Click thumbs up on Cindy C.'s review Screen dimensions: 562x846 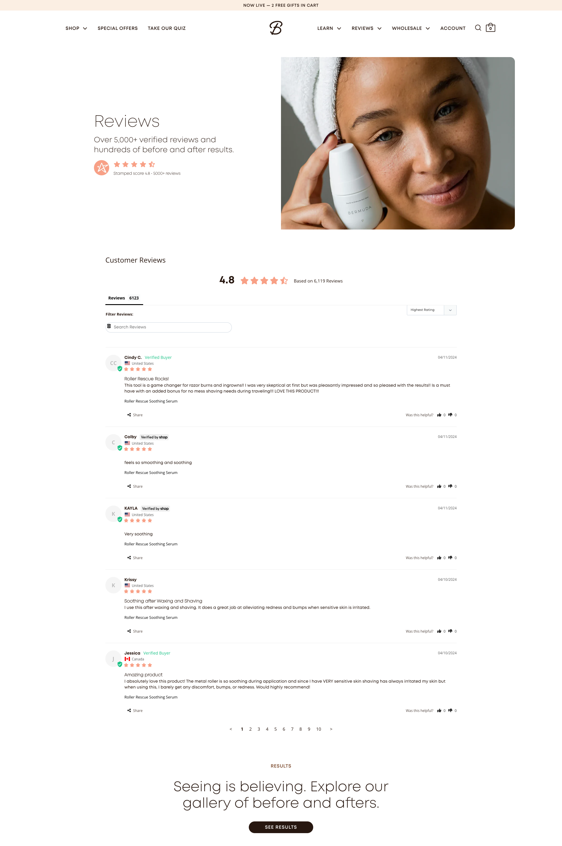pos(439,415)
